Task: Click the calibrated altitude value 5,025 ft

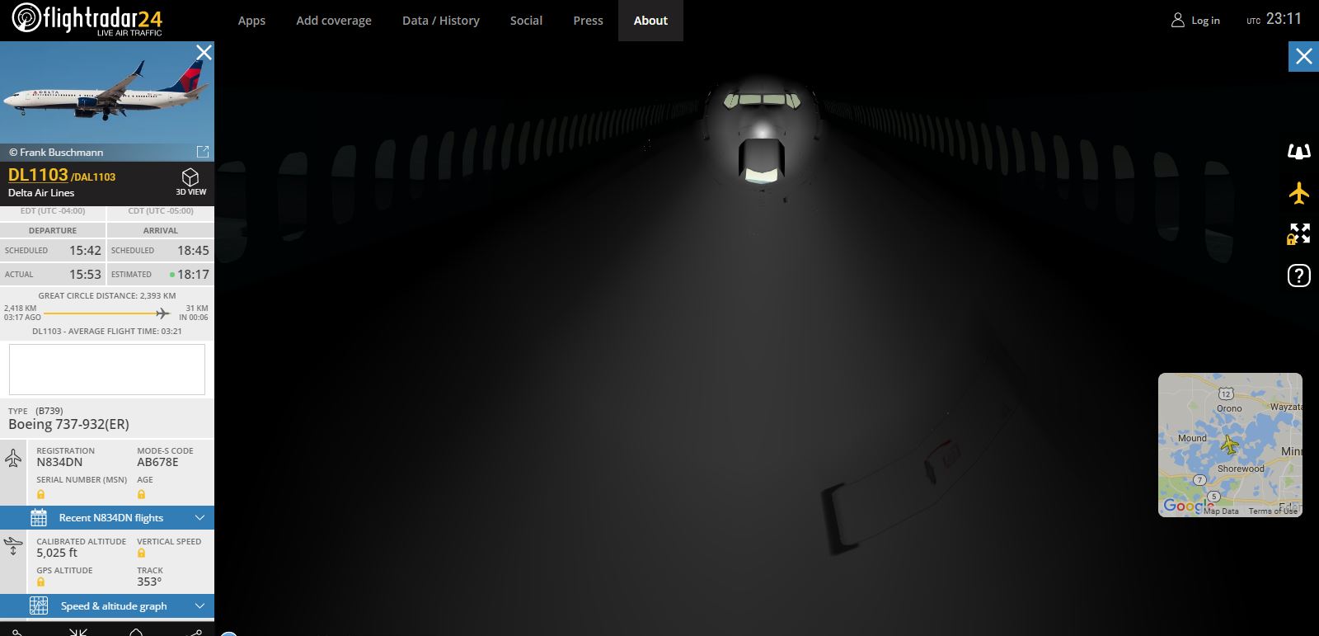Action: tap(57, 553)
